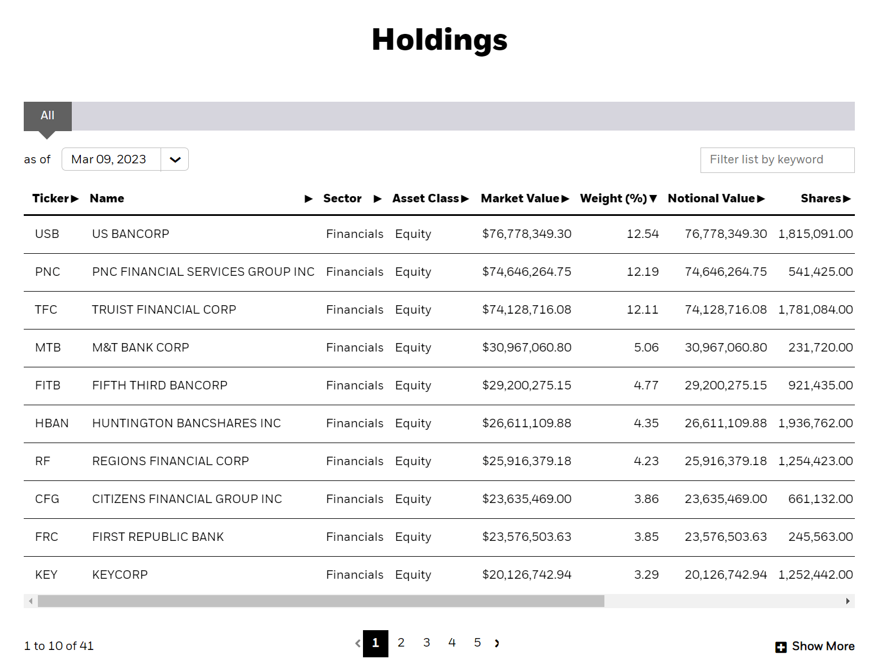
Task: Select the FRC ticker cell
Action: [46, 537]
